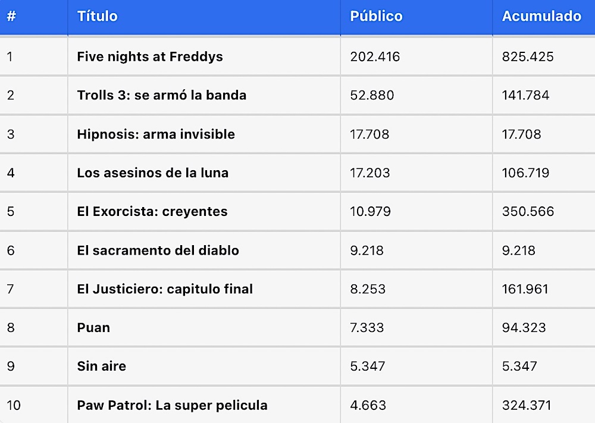The width and height of the screenshot is (595, 423).
Task: Select the Five nights at Freddys title
Action: pos(150,57)
